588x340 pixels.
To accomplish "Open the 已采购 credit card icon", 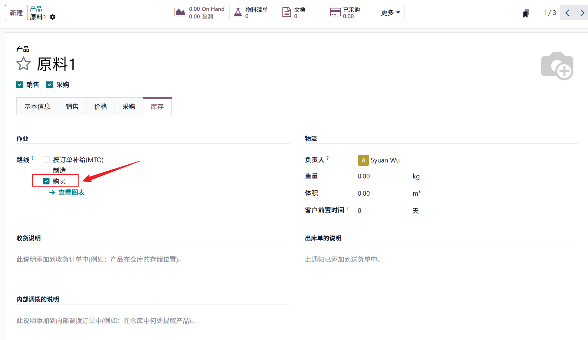I will coord(335,13).
